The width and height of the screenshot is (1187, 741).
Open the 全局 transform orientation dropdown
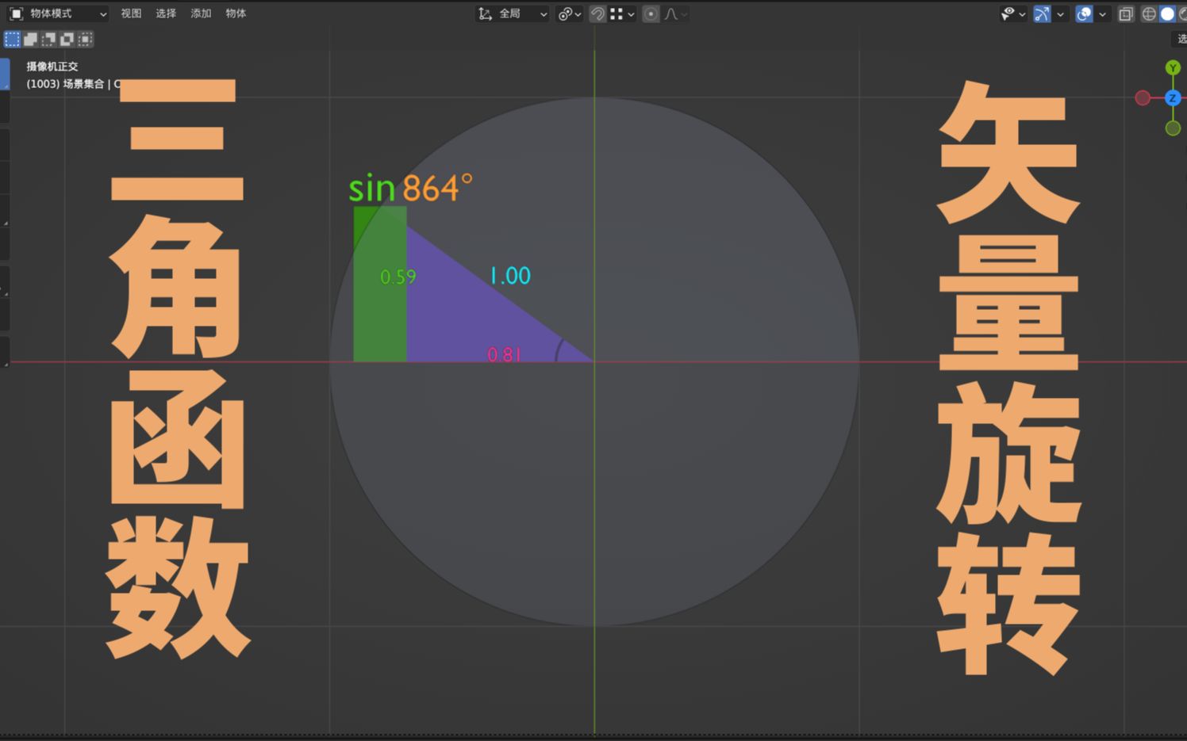tap(513, 13)
